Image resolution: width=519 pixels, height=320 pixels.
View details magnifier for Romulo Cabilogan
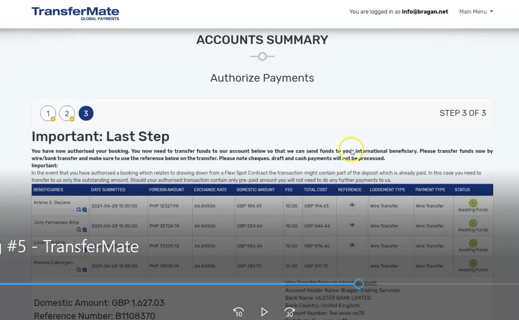click(78, 270)
